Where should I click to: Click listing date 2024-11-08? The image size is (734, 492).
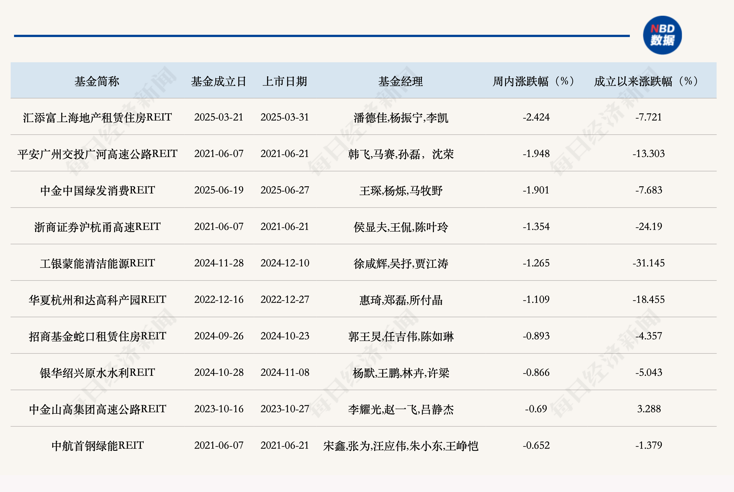click(284, 372)
